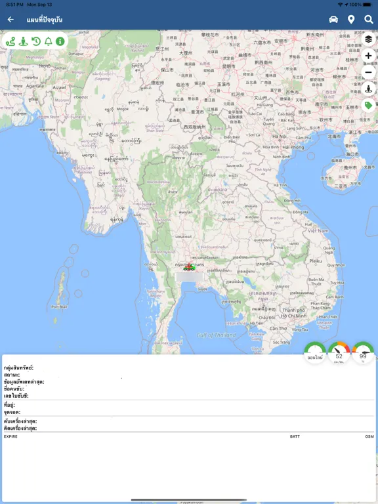The height and width of the screenshot is (504, 378).
Task: Tap the กลุ่มสินทรัพย์ label
Action: [x=18, y=367]
